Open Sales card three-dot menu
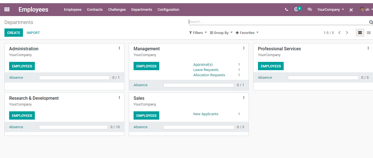This screenshot has height=158, width=373. (244, 98)
